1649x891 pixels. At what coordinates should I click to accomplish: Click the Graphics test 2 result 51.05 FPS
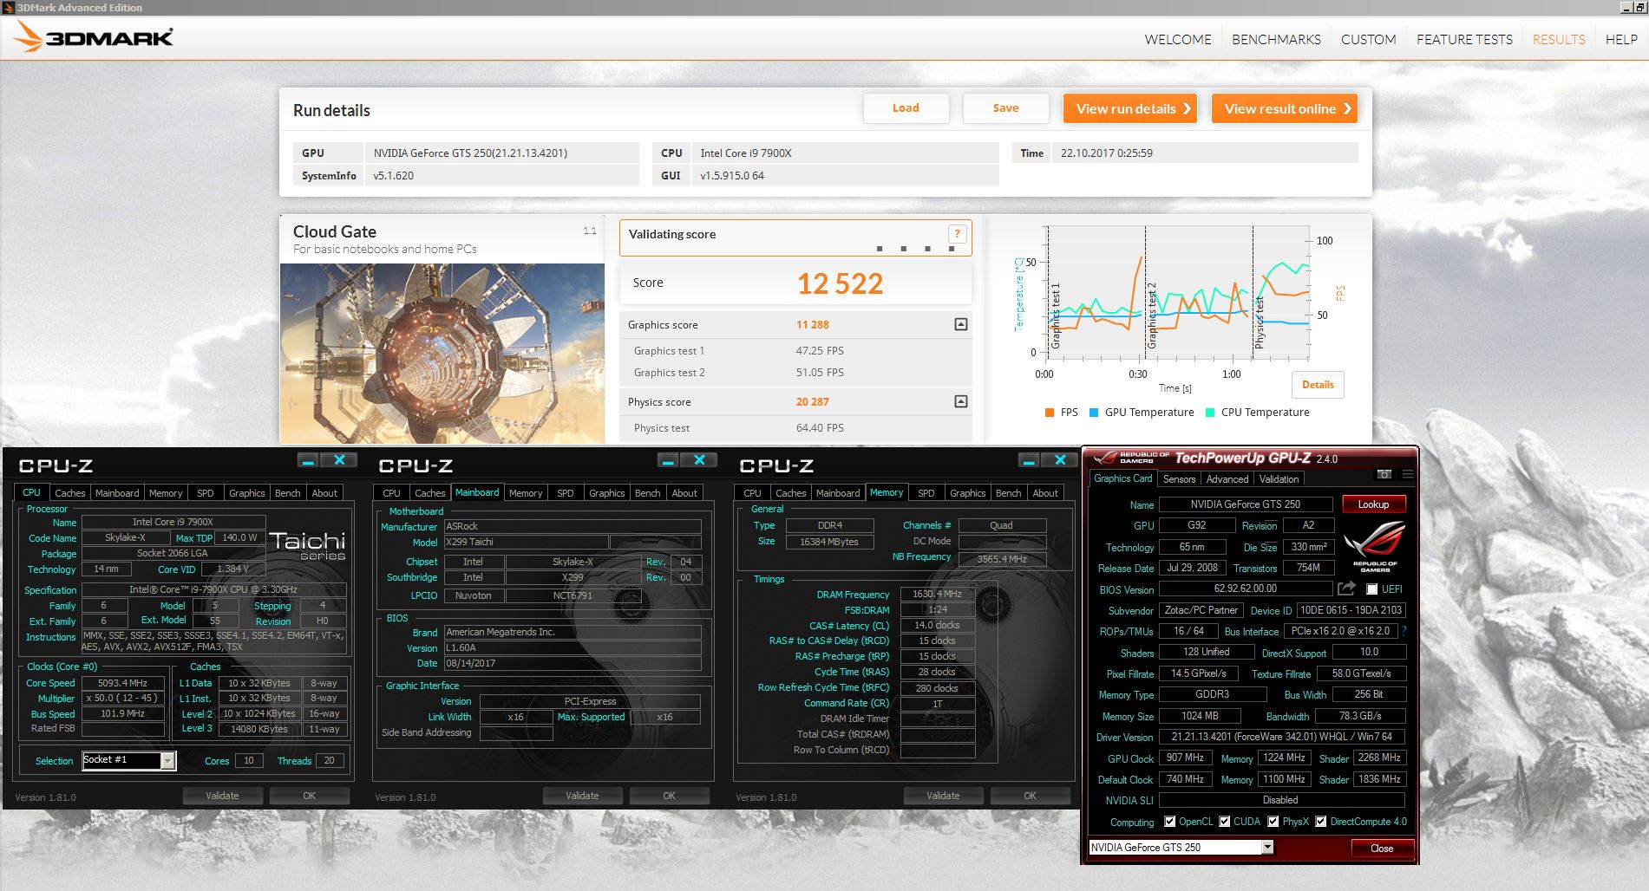(x=820, y=373)
